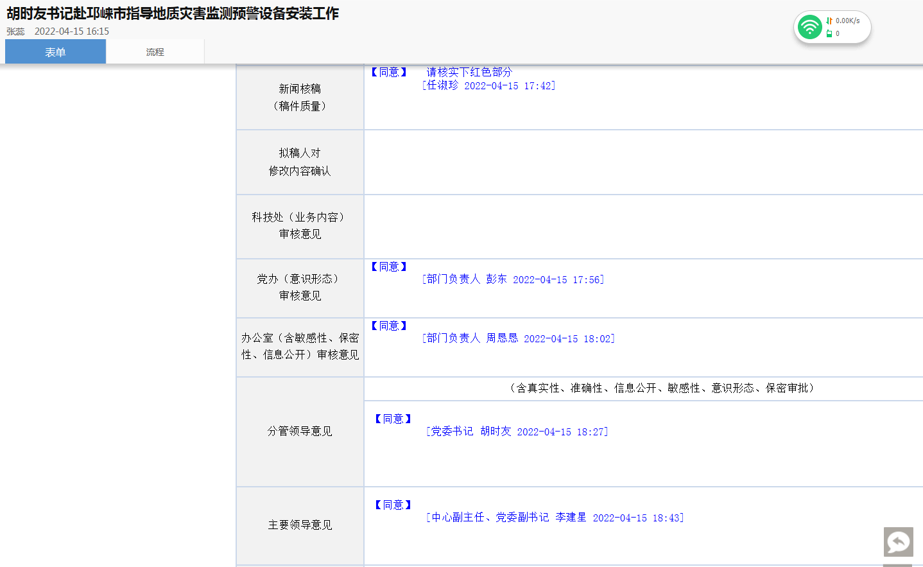Click 彭东's department head signature line
Screen dimensions: 923x567
click(513, 279)
